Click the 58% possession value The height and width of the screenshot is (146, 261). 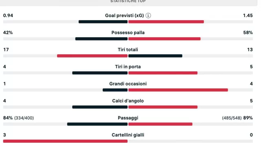pos(248,32)
